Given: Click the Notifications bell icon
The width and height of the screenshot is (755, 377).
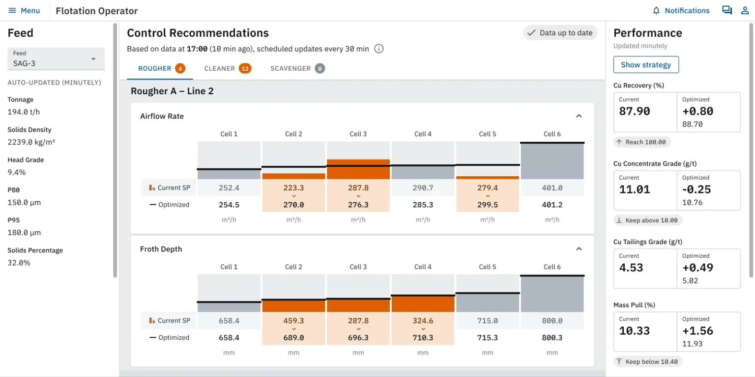Looking at the screenshot, I should click(x=656, y=11).
